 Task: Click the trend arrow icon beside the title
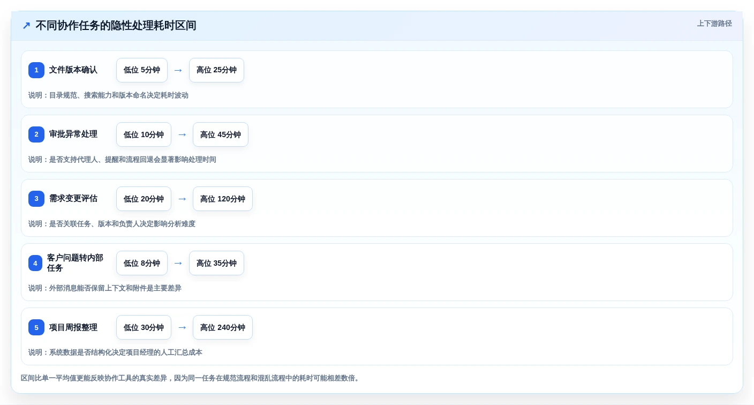coord(26,26)
